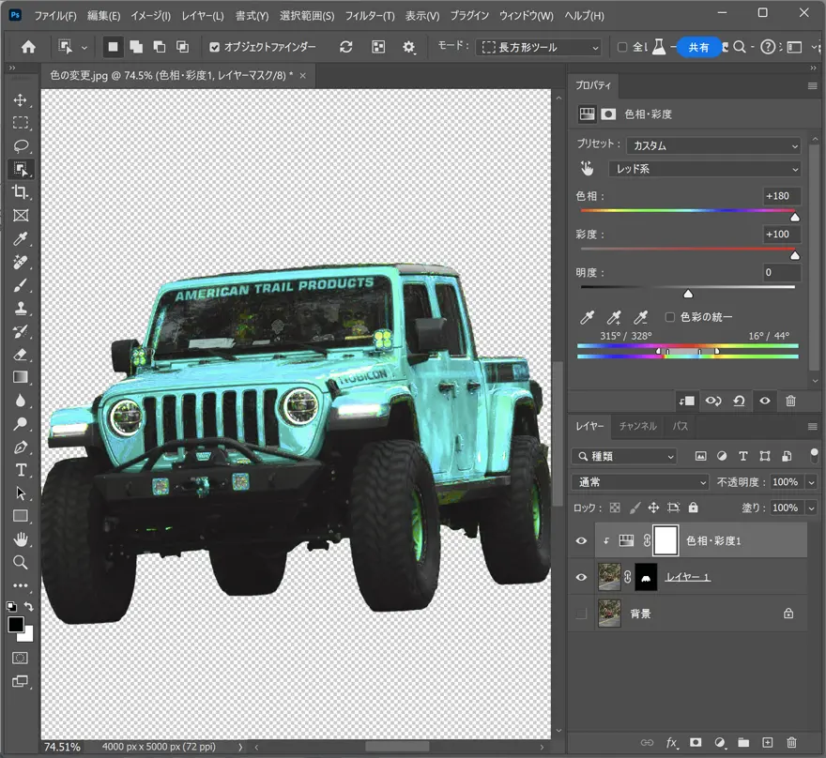Select the Clone Stamp tool

click(21, 309)
